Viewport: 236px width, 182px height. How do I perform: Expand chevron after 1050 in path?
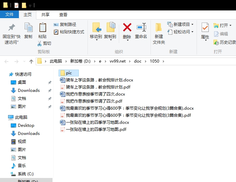point(163,61)
